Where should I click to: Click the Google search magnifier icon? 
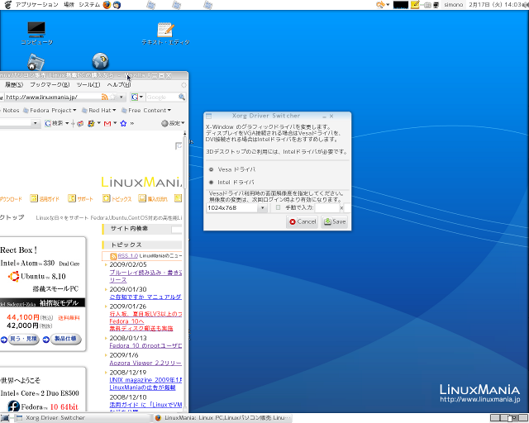[x=183, y=97]
